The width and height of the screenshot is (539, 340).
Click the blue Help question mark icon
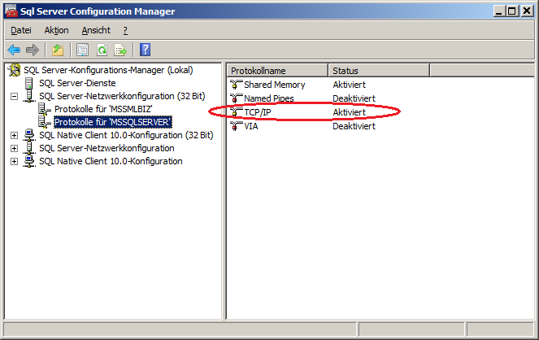(145, 50)
